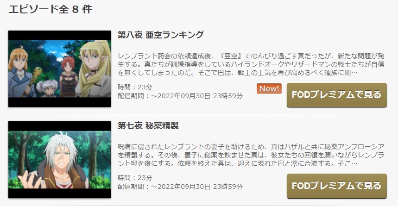
Task: Click the 時間：23分 label under 第八夜
Action: click(135, 87)
